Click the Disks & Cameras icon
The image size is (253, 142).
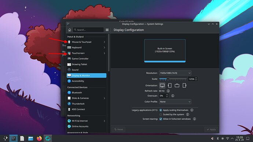pyautogui.click(x=69, y=98)
